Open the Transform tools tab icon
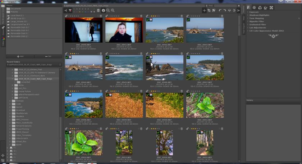The width and height of the screenshot is (302, 164). [x=265, y=7]
